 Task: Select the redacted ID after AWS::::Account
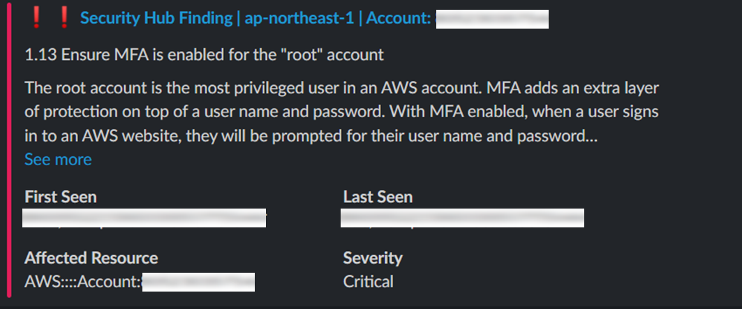click(199, 282)
